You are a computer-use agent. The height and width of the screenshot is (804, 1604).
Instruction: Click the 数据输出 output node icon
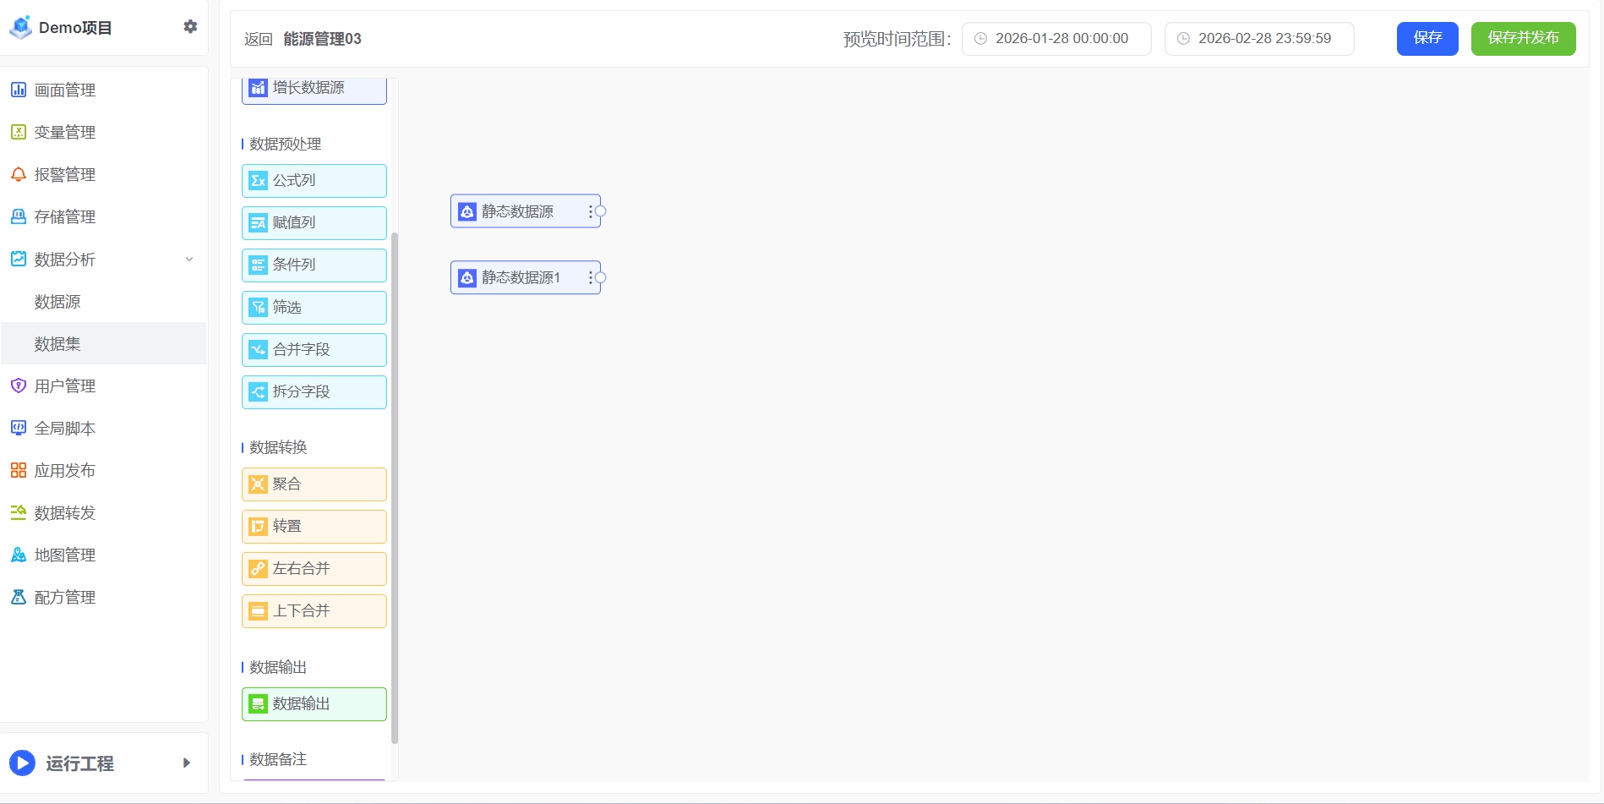(x=259, y=704)
